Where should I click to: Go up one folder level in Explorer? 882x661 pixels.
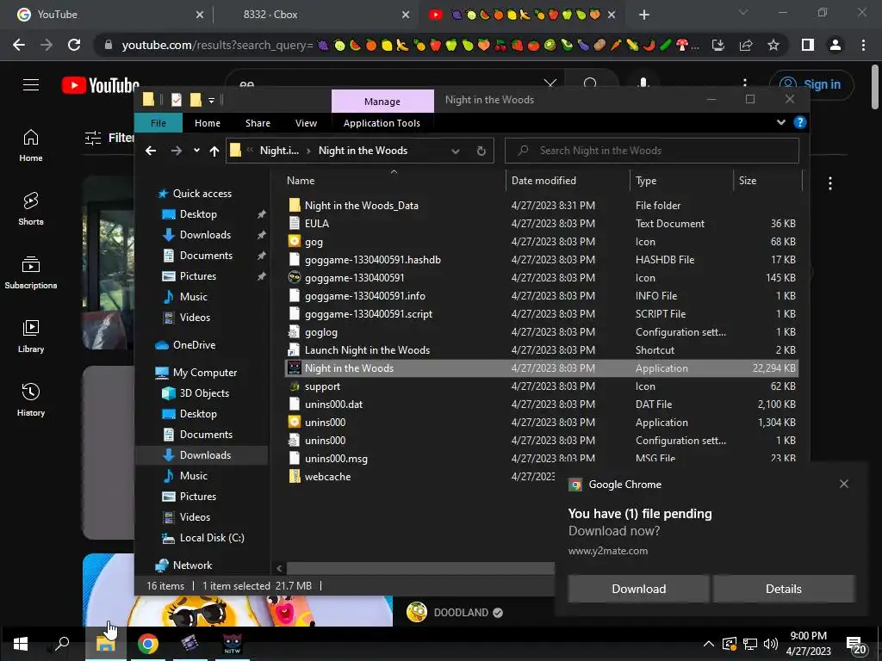coord(214,151)
